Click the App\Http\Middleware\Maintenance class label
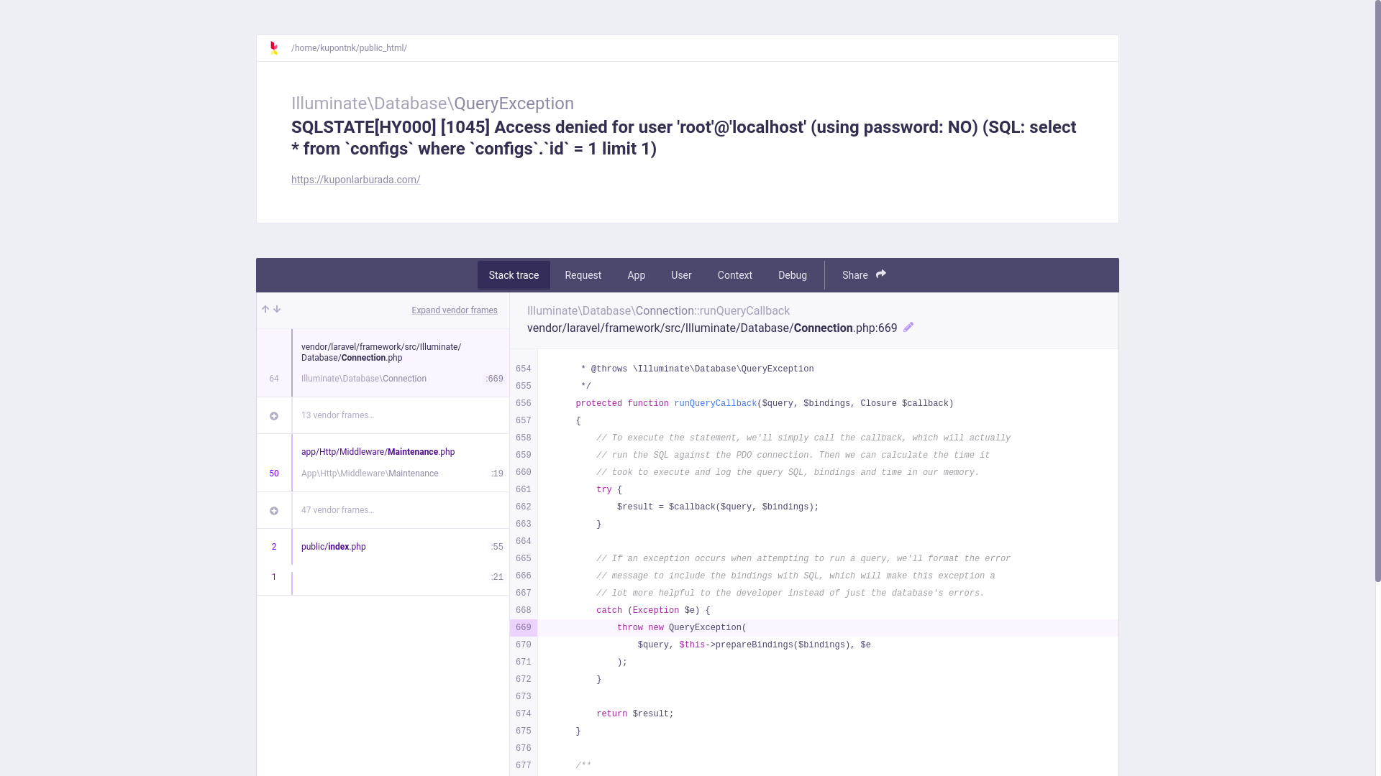1381x776 pixels. click(370, 474)
